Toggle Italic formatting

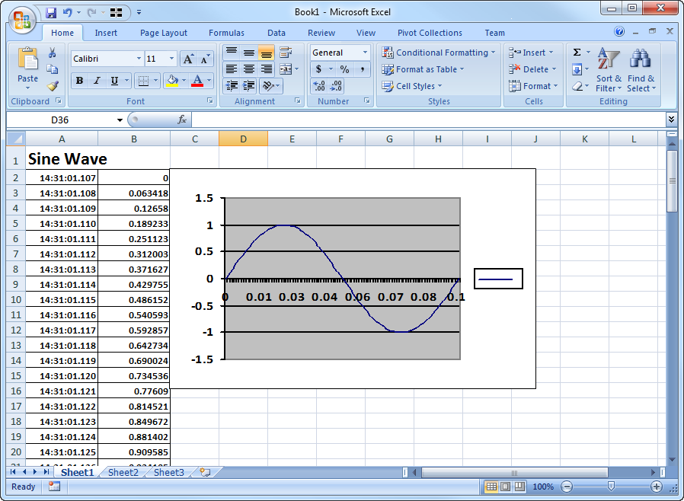pos(97,81)
